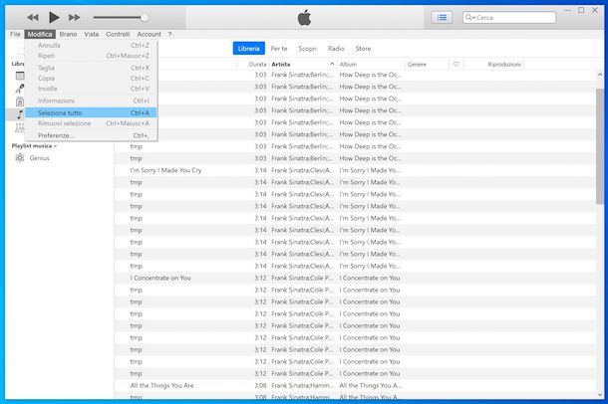This screenshot has height=404, width=608.
Task: Open the Radio tab
Action: pyautogui.click(x=336, y=49)
